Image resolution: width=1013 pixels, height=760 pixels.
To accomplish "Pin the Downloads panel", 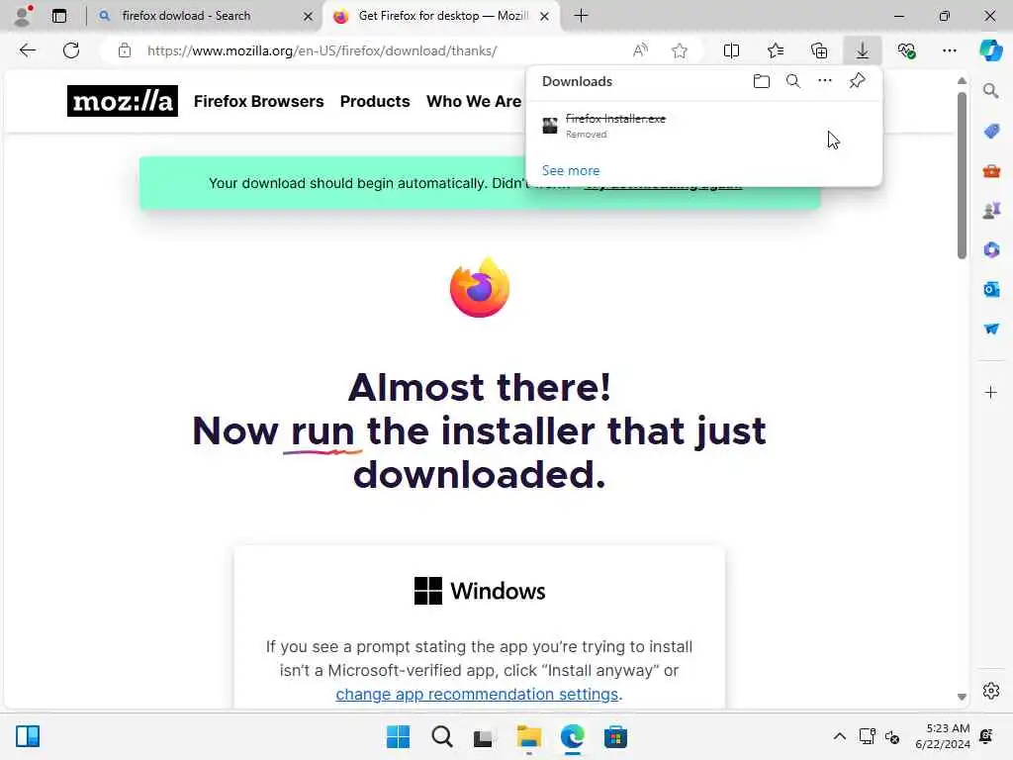I will [x=858, y=81].
